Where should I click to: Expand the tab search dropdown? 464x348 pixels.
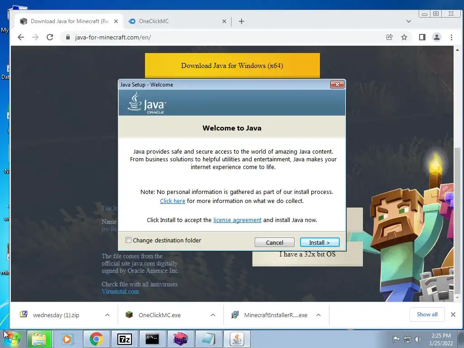tap(409, 21)
